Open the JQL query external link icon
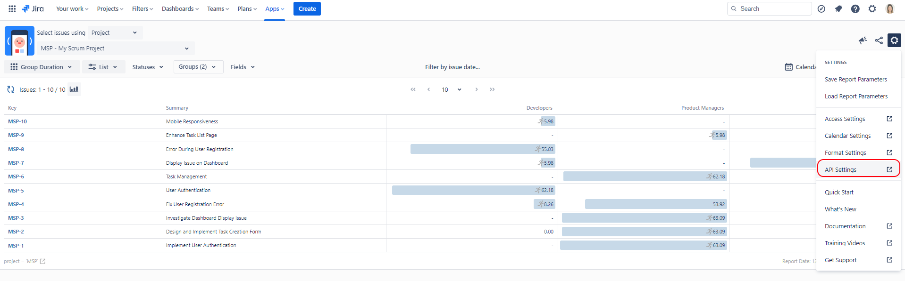905x281 pixels. coord(43,262)
